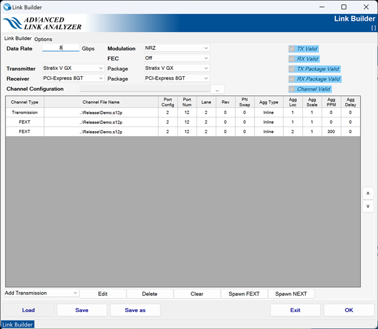378x329 pixels.
Task: Click the Agg Delay column header
Action: (350, 102)
